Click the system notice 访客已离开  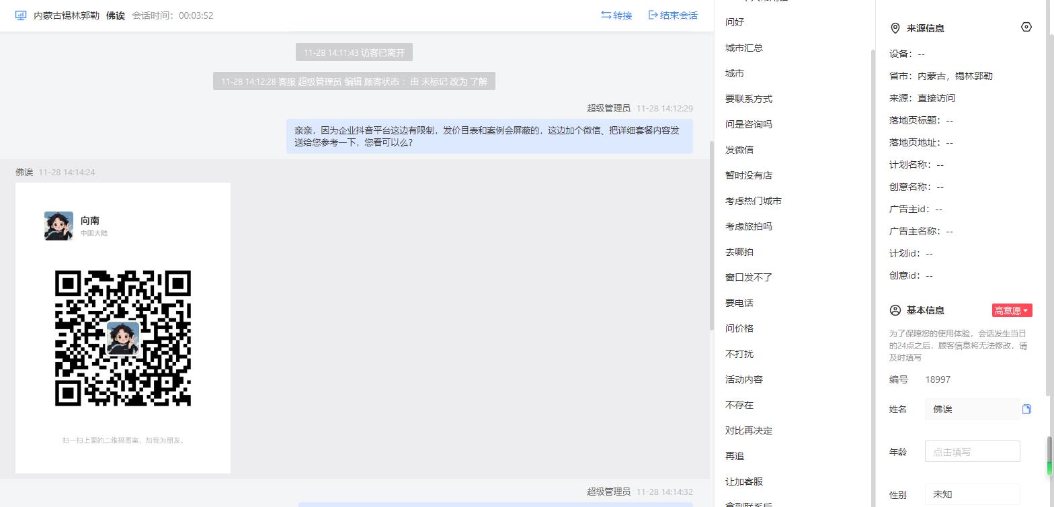(354, 52)
